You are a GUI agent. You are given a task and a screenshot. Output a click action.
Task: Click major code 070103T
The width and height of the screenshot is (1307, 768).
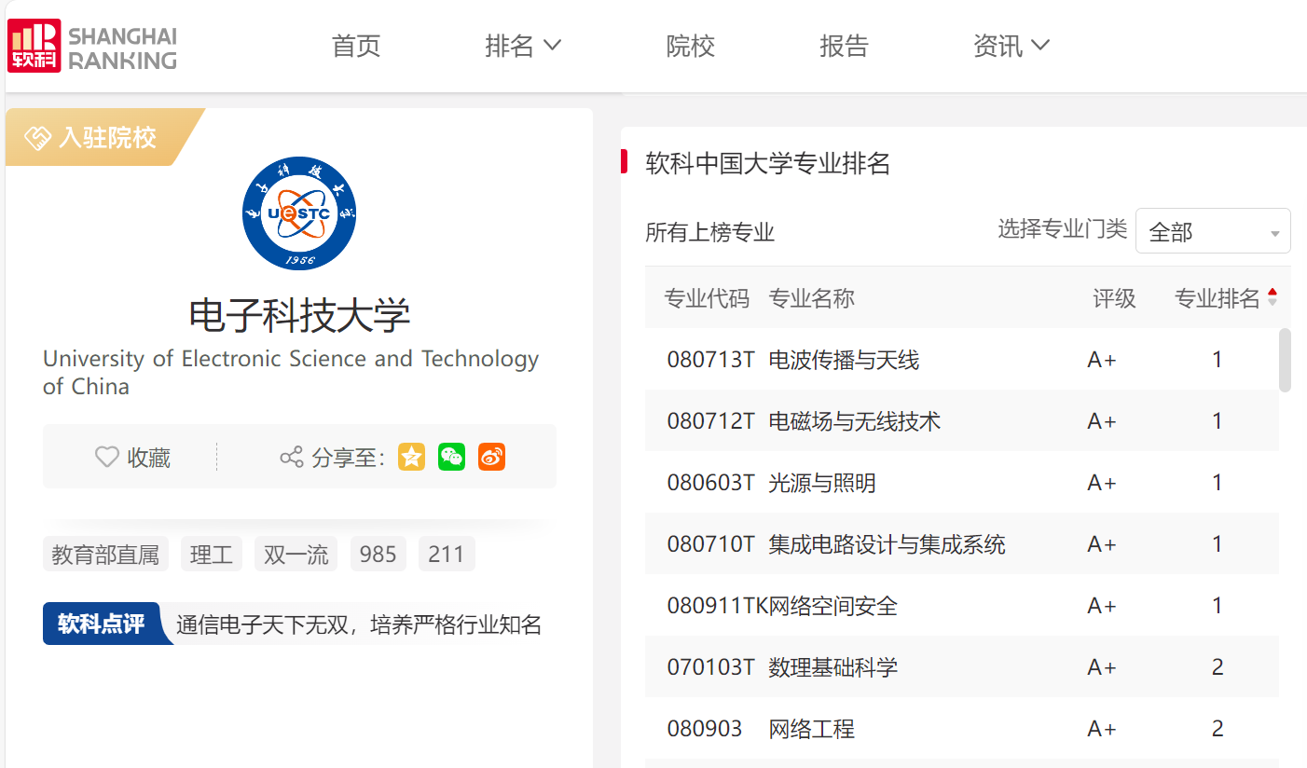710,667
